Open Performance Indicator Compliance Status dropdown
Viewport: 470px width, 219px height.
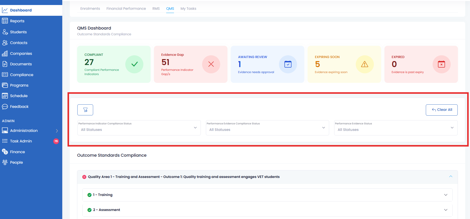[x=139, y=128]
